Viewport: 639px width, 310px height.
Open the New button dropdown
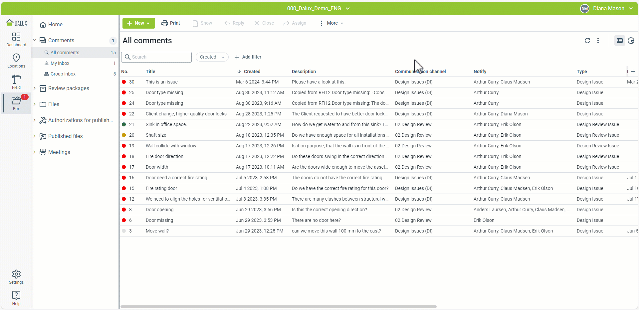139,23
